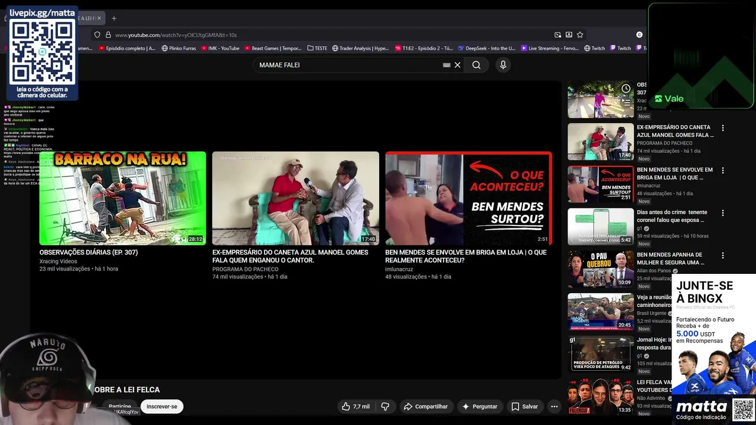The width and height of the screenshot is (756, 425).
Task: Close the current browser tab
Action: (99, 18)
